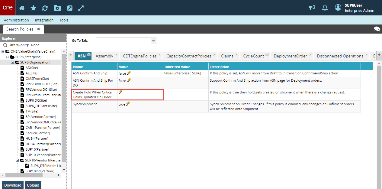Image resolution: width=382 pixels, height=189 pixels.
Task: Go to the Home icon
Action: click(22, 8)
